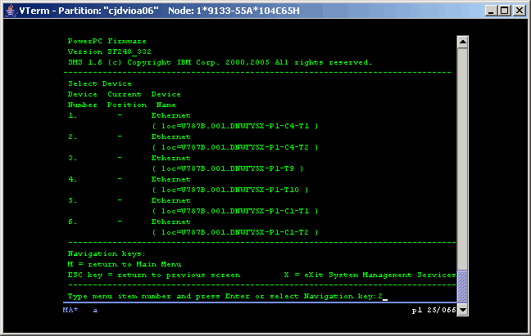
Task: Maximize the VTerm partition window
Action: coord(503,10)
